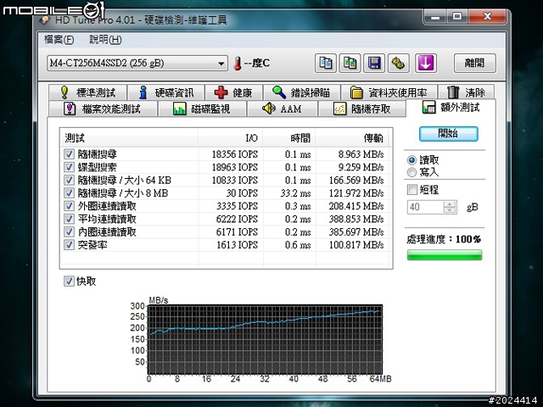
Task: Click the purple download arrow icon
Action: point(426,64)
